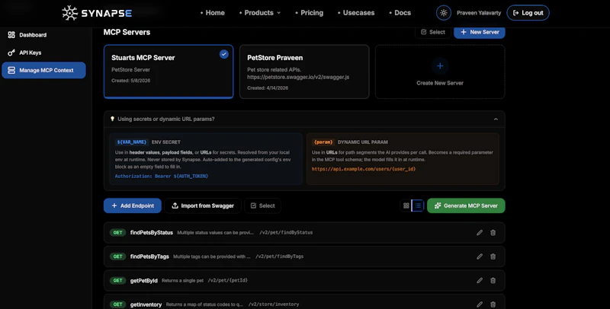Click the Synapse logo icon
Screen dimensions: 610x309
point(70,13)
